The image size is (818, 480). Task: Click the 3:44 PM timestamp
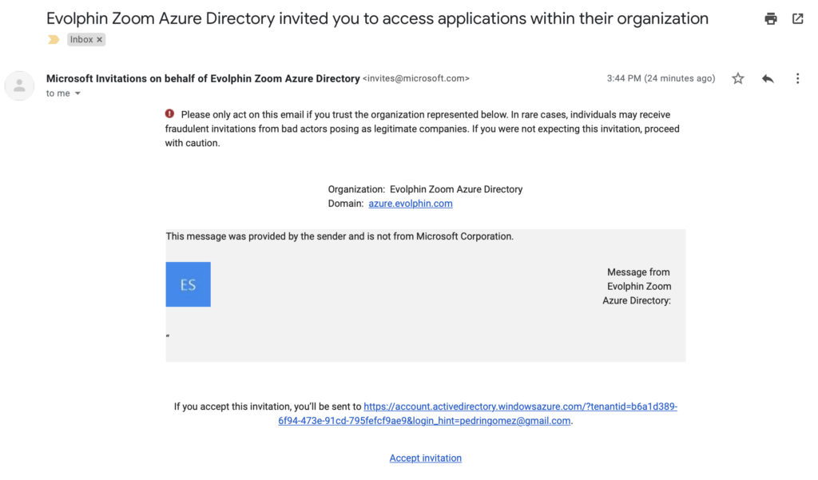(x=661, y=78)
